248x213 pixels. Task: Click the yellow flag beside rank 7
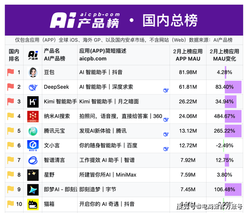10,160
